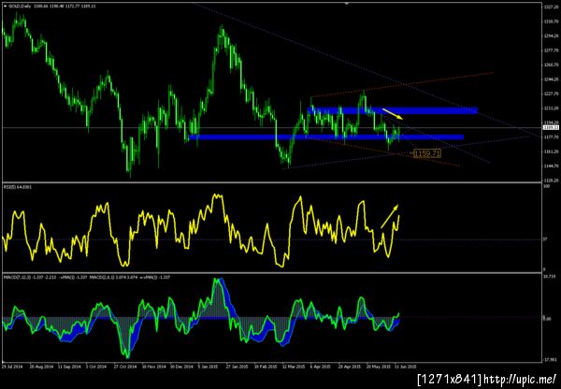Image resolution: width=561 pixels, height=389 pixels.
Task: Click the 10 Dec 2014 date label
Action: click(x=180, y=367)
